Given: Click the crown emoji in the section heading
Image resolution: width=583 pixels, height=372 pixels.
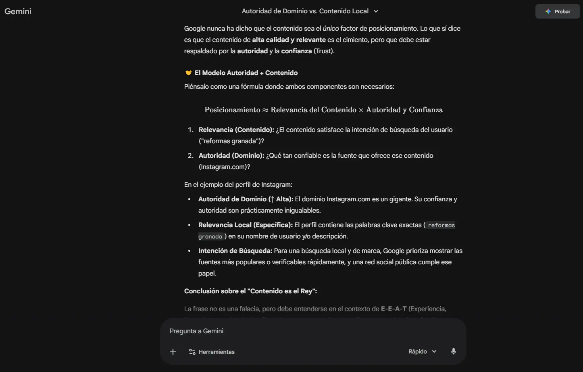Looking at the screenshot, I should point(188,73).
